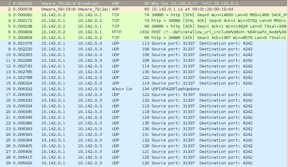
Task: Select packet 19 with length 119
Action: click(x=144, y=106)
